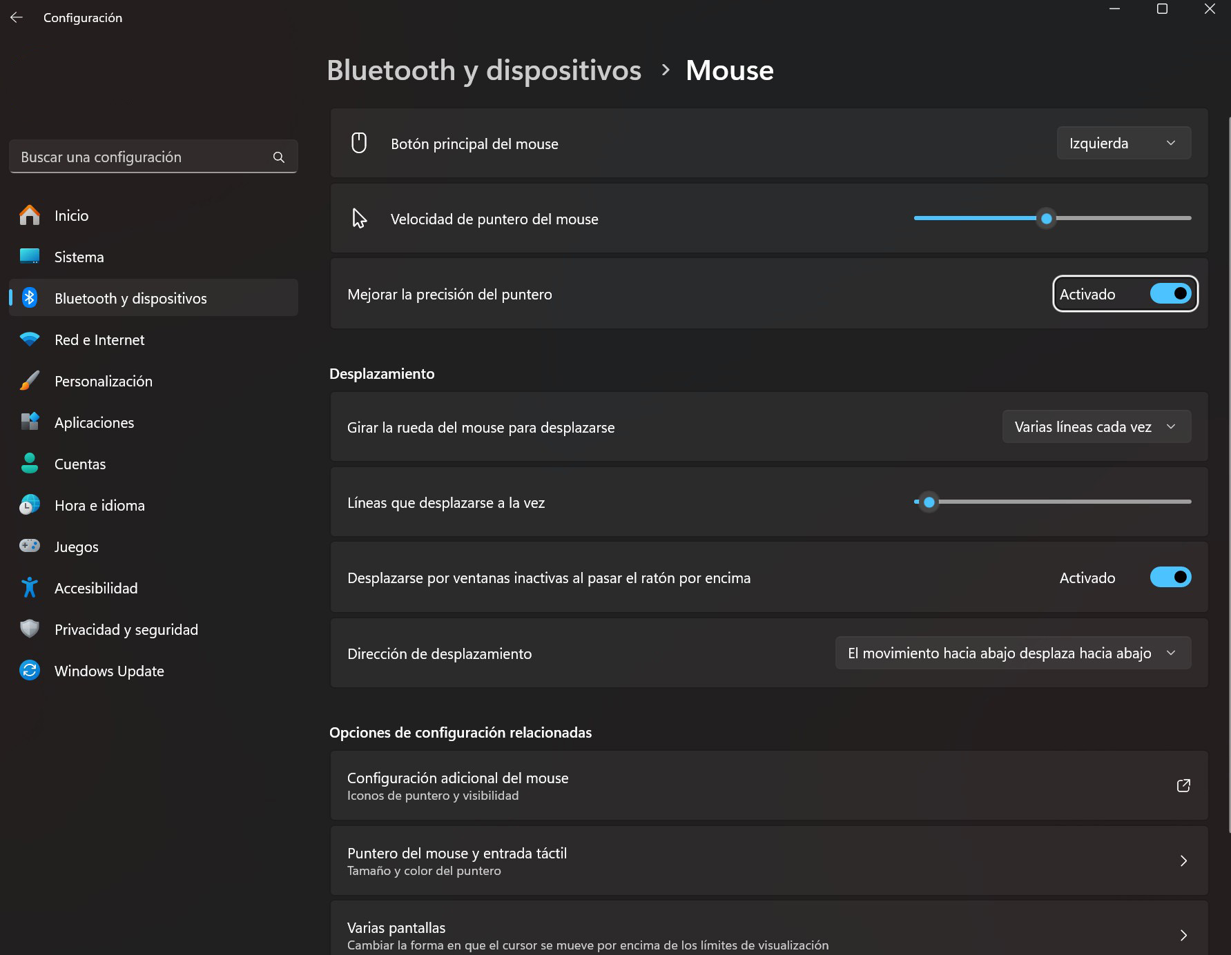Click the Mouse page title

point(730,70)
